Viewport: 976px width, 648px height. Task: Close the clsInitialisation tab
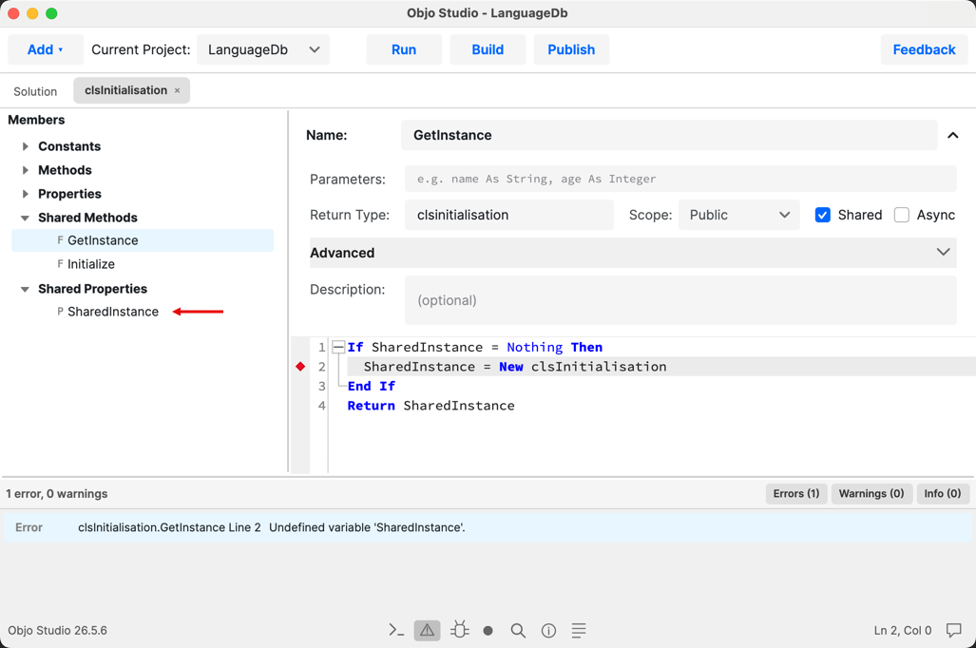(178, 91)
